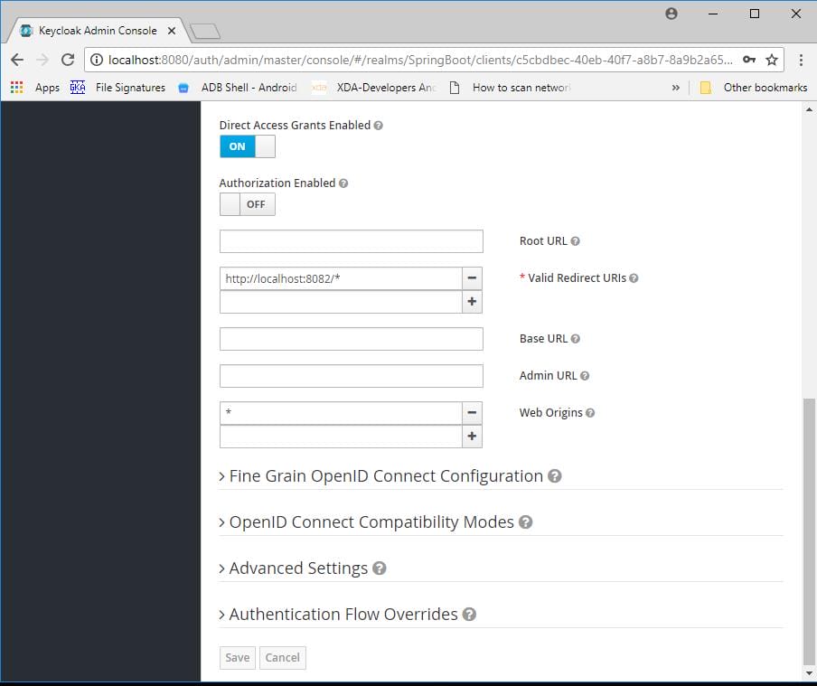Open help for Valid Redirect URIs
Image resolution: width=817 pixels, height=686 pixels.
click(634, 278)
